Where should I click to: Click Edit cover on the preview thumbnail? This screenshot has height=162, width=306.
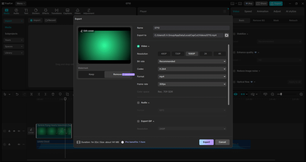click(87, 31)
